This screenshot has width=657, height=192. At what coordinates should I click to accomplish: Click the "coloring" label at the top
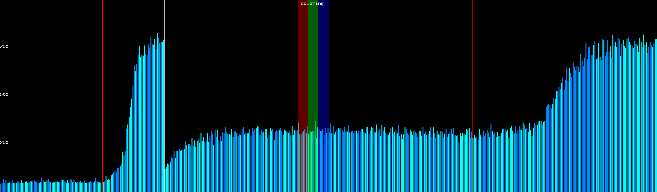(x=312, y=4)
